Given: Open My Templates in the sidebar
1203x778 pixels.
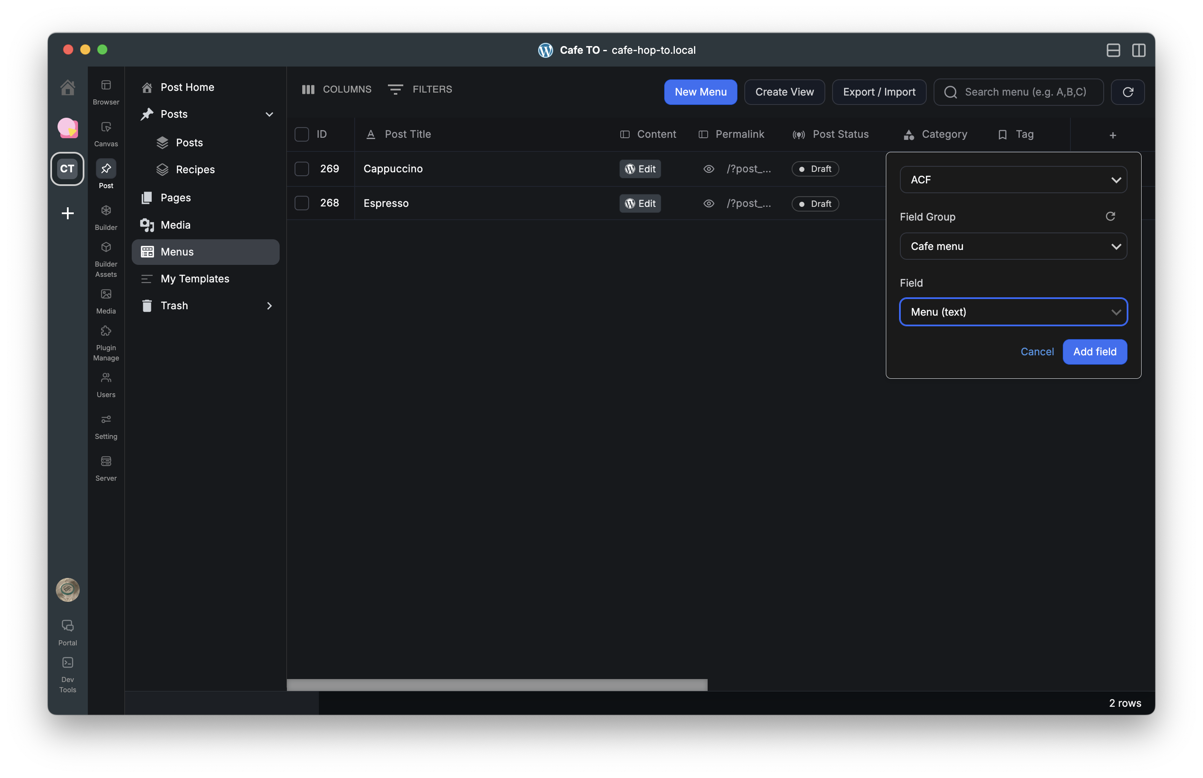Looking at the screenshot, I should click(x=194, y=279).
